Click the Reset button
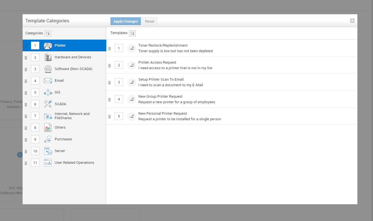This screenshot has height=221, width=373. [150, 21]
